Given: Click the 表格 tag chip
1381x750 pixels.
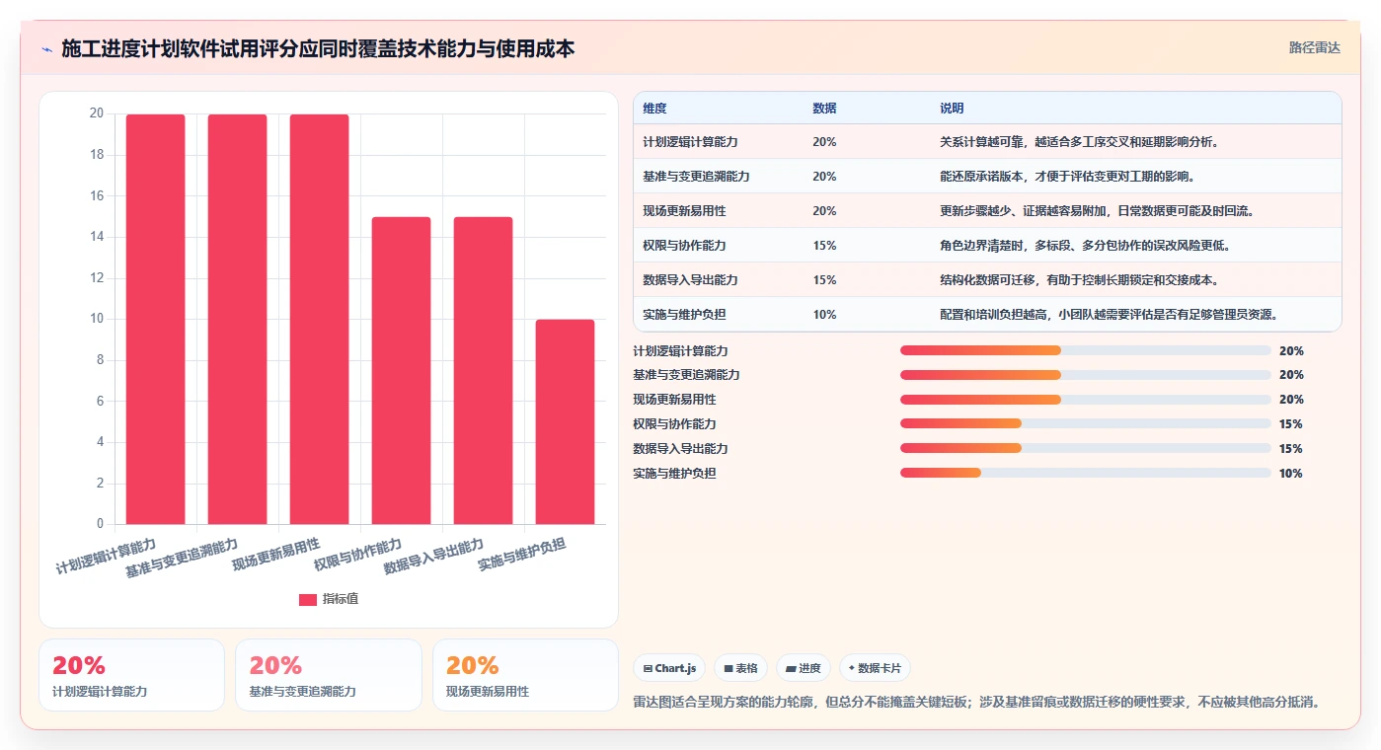Looking at the screenshot, I should coord(740,668).
